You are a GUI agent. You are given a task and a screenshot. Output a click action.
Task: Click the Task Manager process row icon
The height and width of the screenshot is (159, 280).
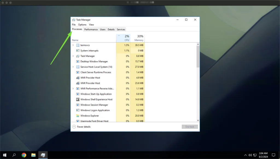coord(78,56)
